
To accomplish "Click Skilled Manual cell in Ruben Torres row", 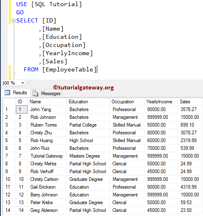I will [x=127, y=125].
